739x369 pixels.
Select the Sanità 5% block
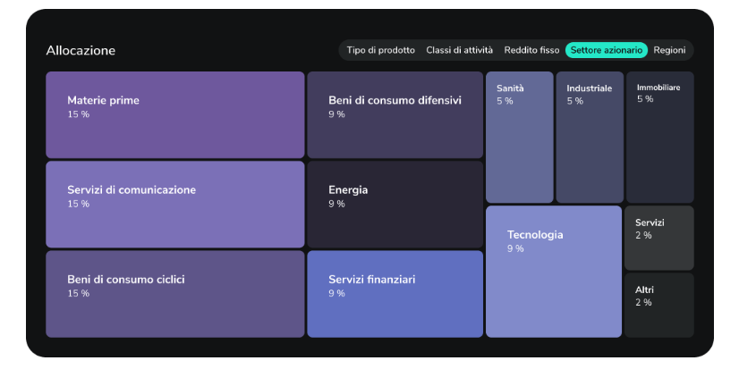point(520,138)
